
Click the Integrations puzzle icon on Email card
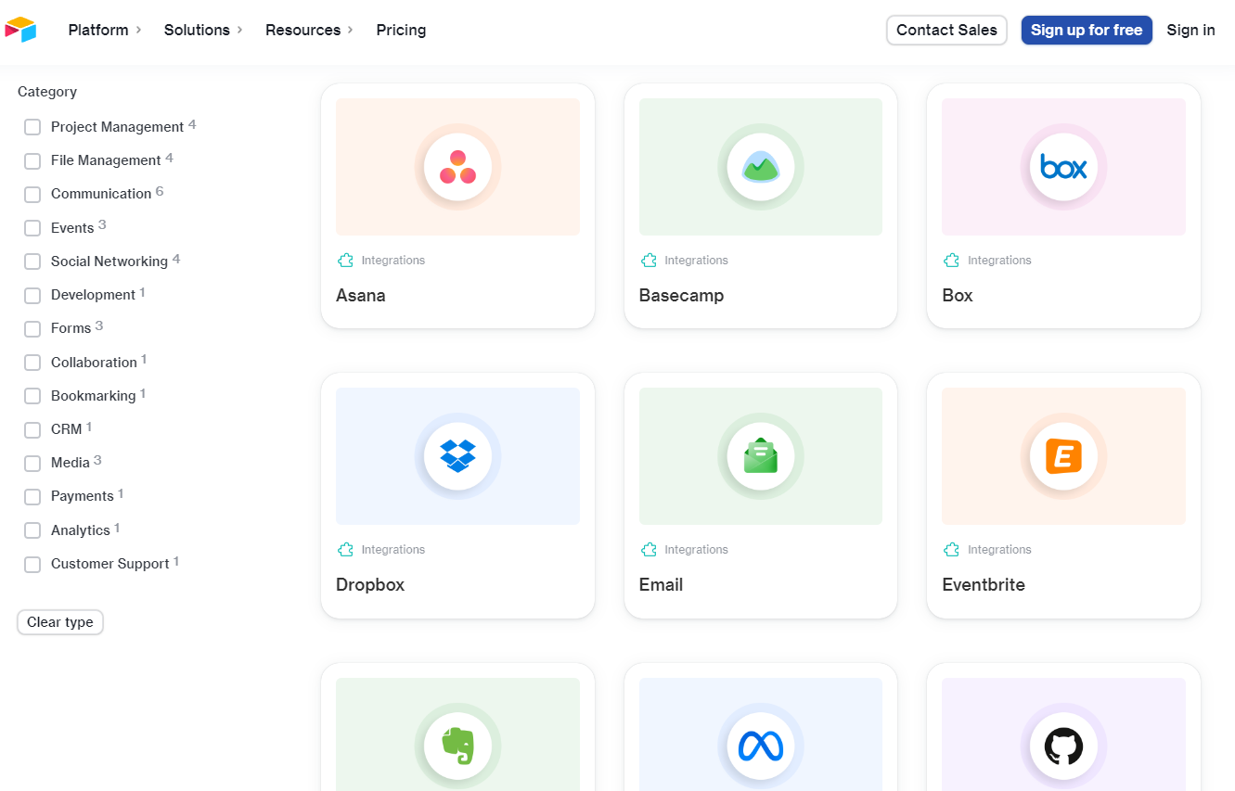coord(649,550)
